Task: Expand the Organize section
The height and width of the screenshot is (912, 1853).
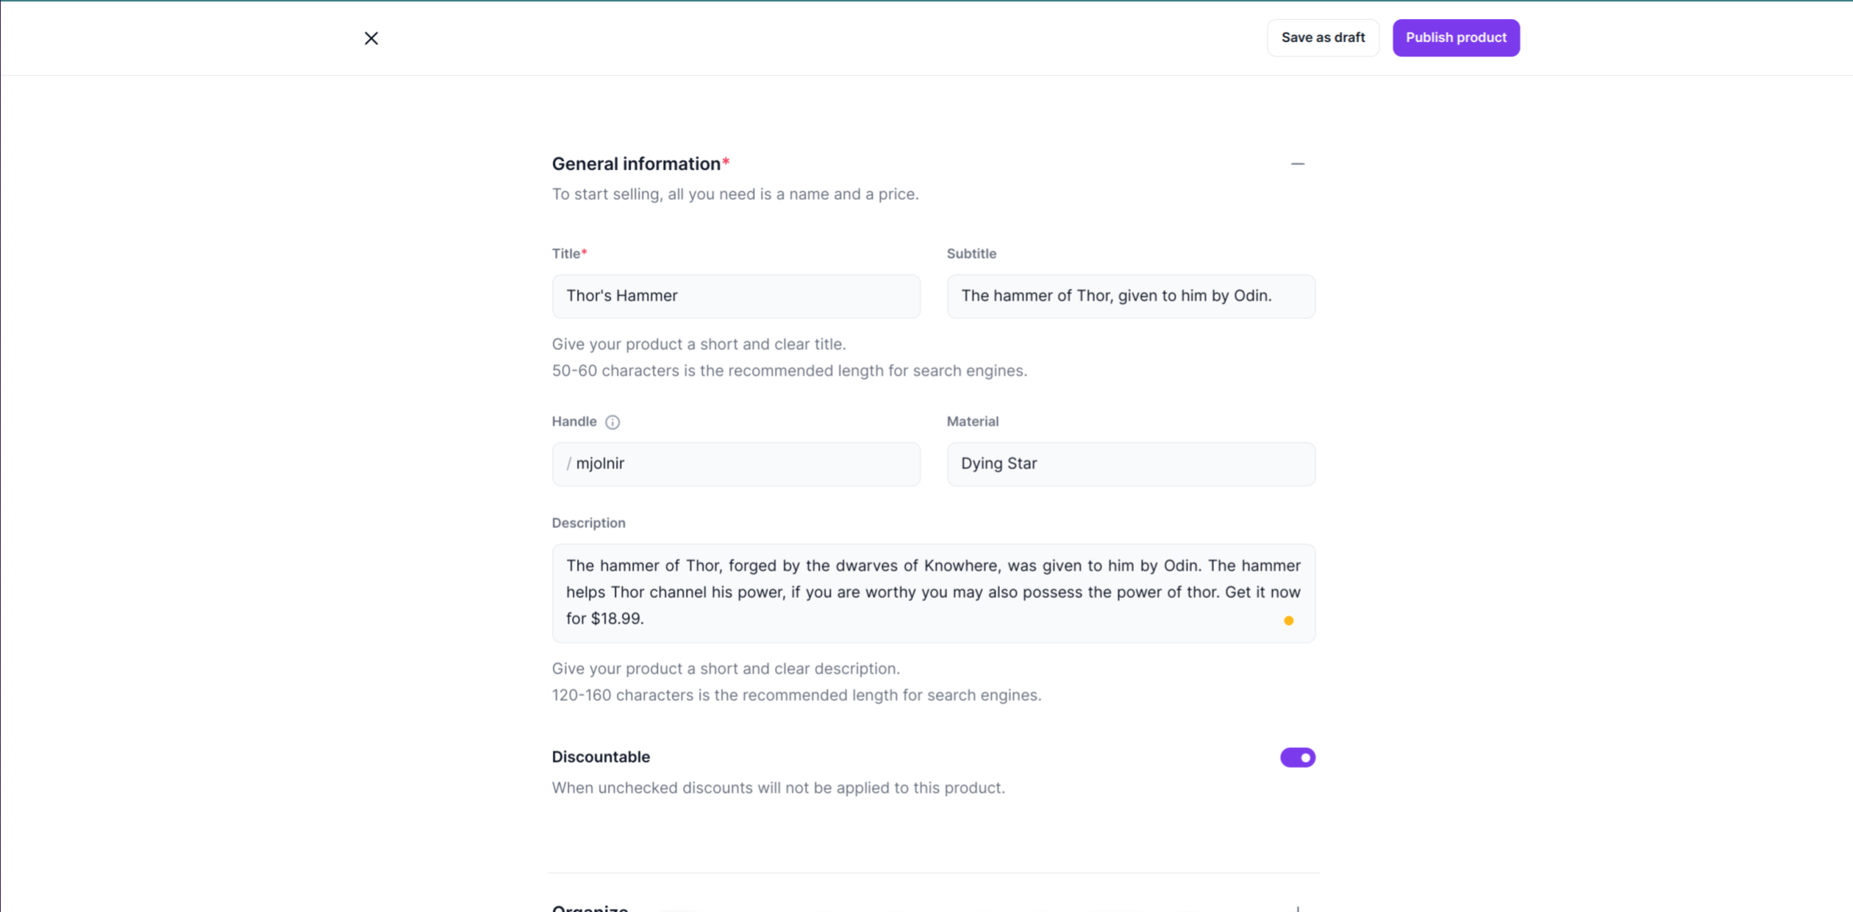Action: (1298, 909)
